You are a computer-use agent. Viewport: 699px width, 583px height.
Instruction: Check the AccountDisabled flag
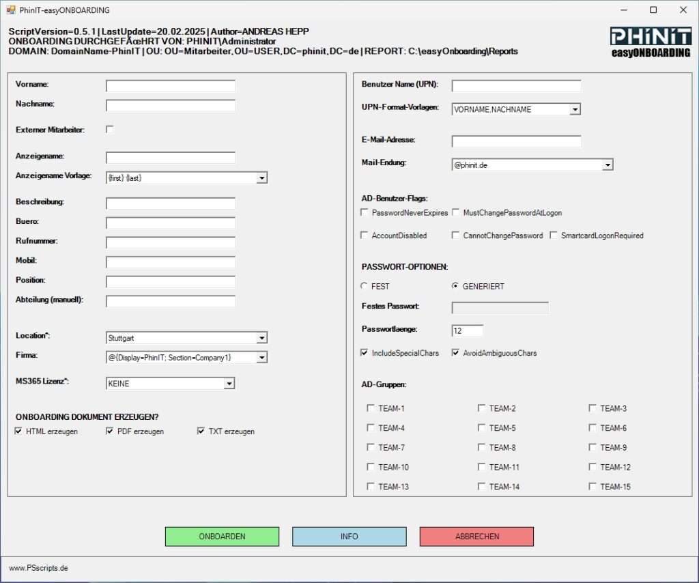coord(365,236)
